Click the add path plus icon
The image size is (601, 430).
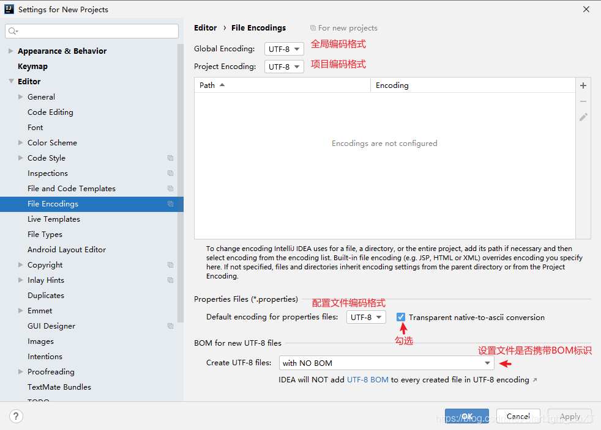(583, 86)
